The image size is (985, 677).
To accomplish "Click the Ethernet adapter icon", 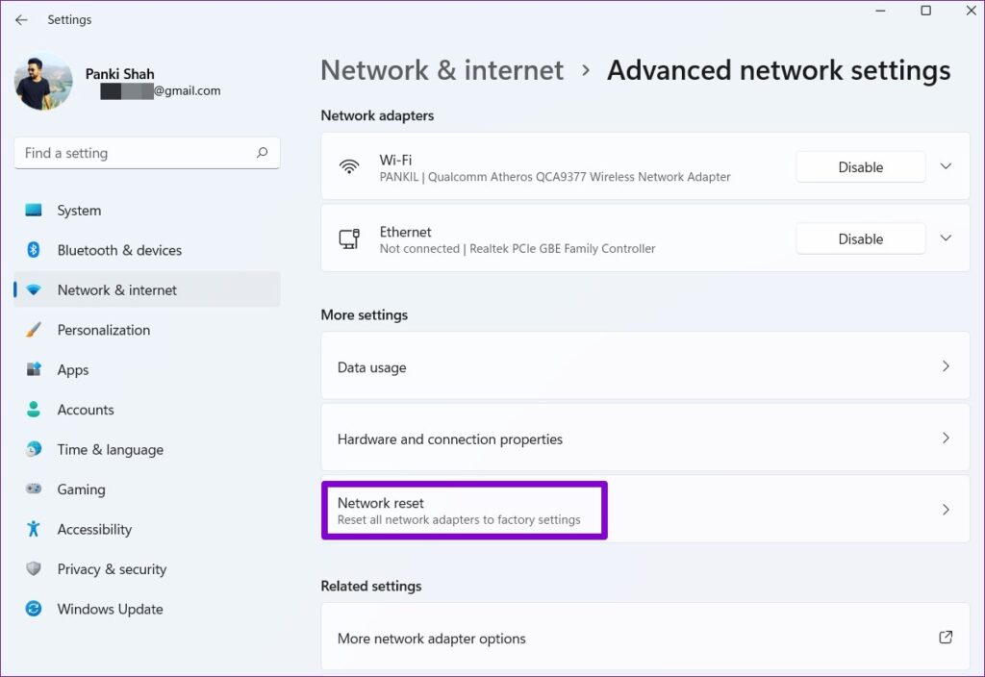I will pyautogui.click(x=349, y=238).
